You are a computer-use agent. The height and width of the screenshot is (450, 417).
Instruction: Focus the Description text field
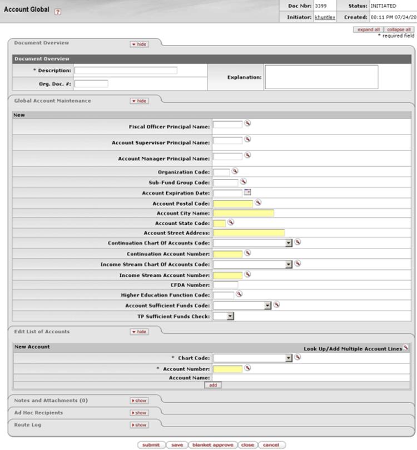point(126,71)
